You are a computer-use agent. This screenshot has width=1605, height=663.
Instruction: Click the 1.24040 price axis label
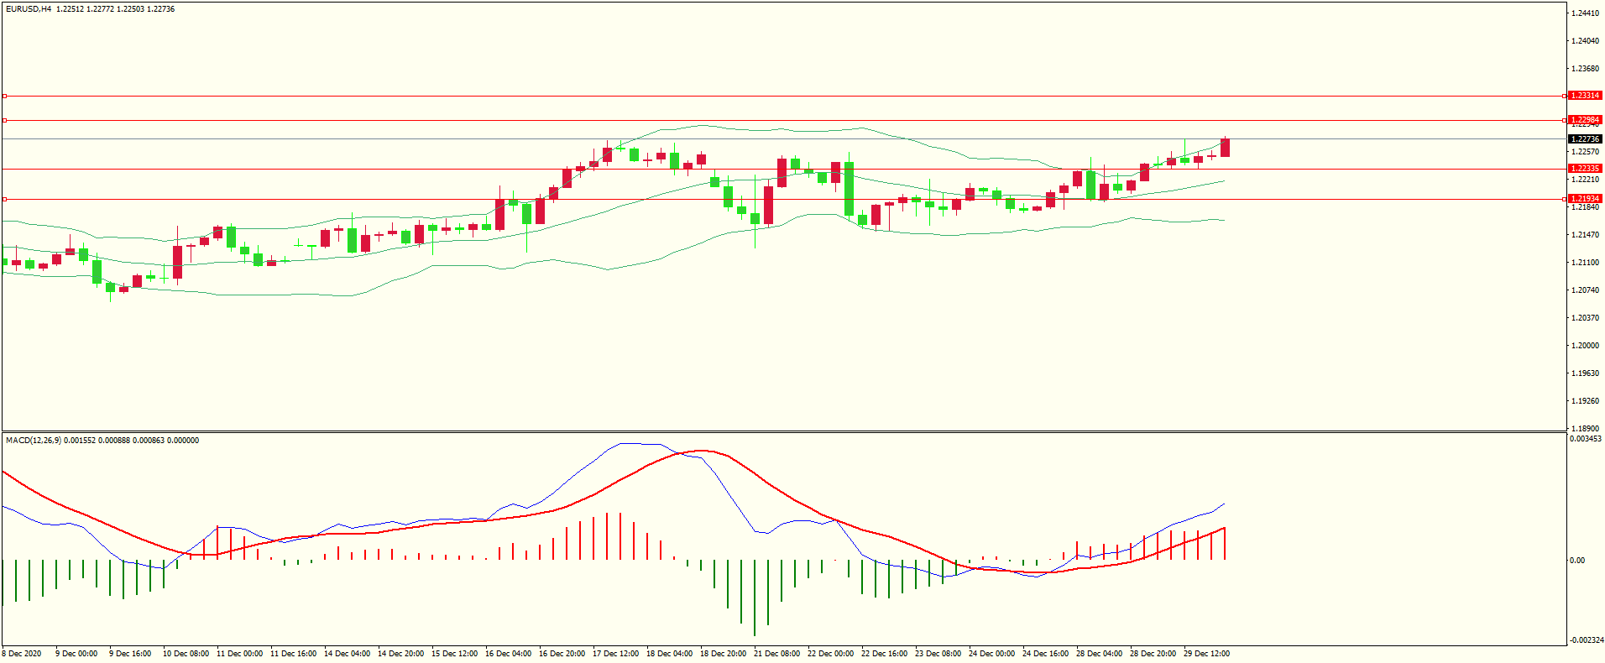[x=1585, y=41]
